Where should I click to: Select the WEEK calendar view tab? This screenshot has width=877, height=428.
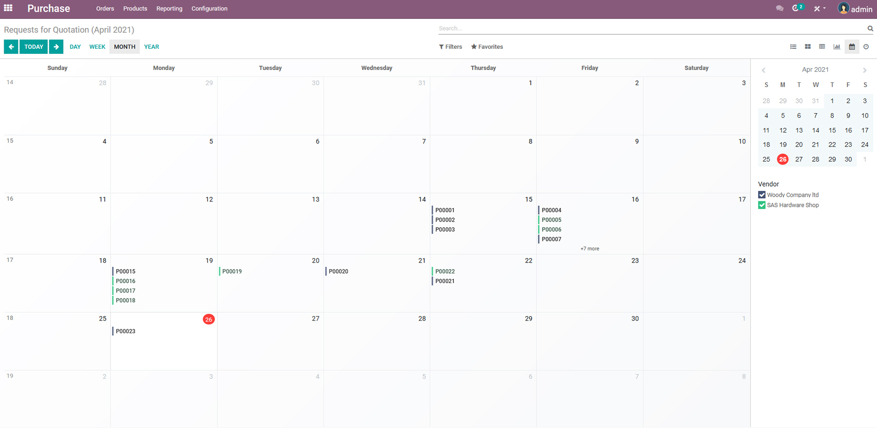pos(97,47)
